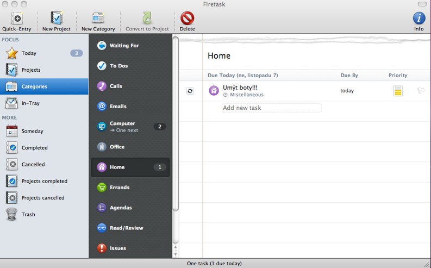Open Projects completed list
431x268 pixels.
point(44,181)
